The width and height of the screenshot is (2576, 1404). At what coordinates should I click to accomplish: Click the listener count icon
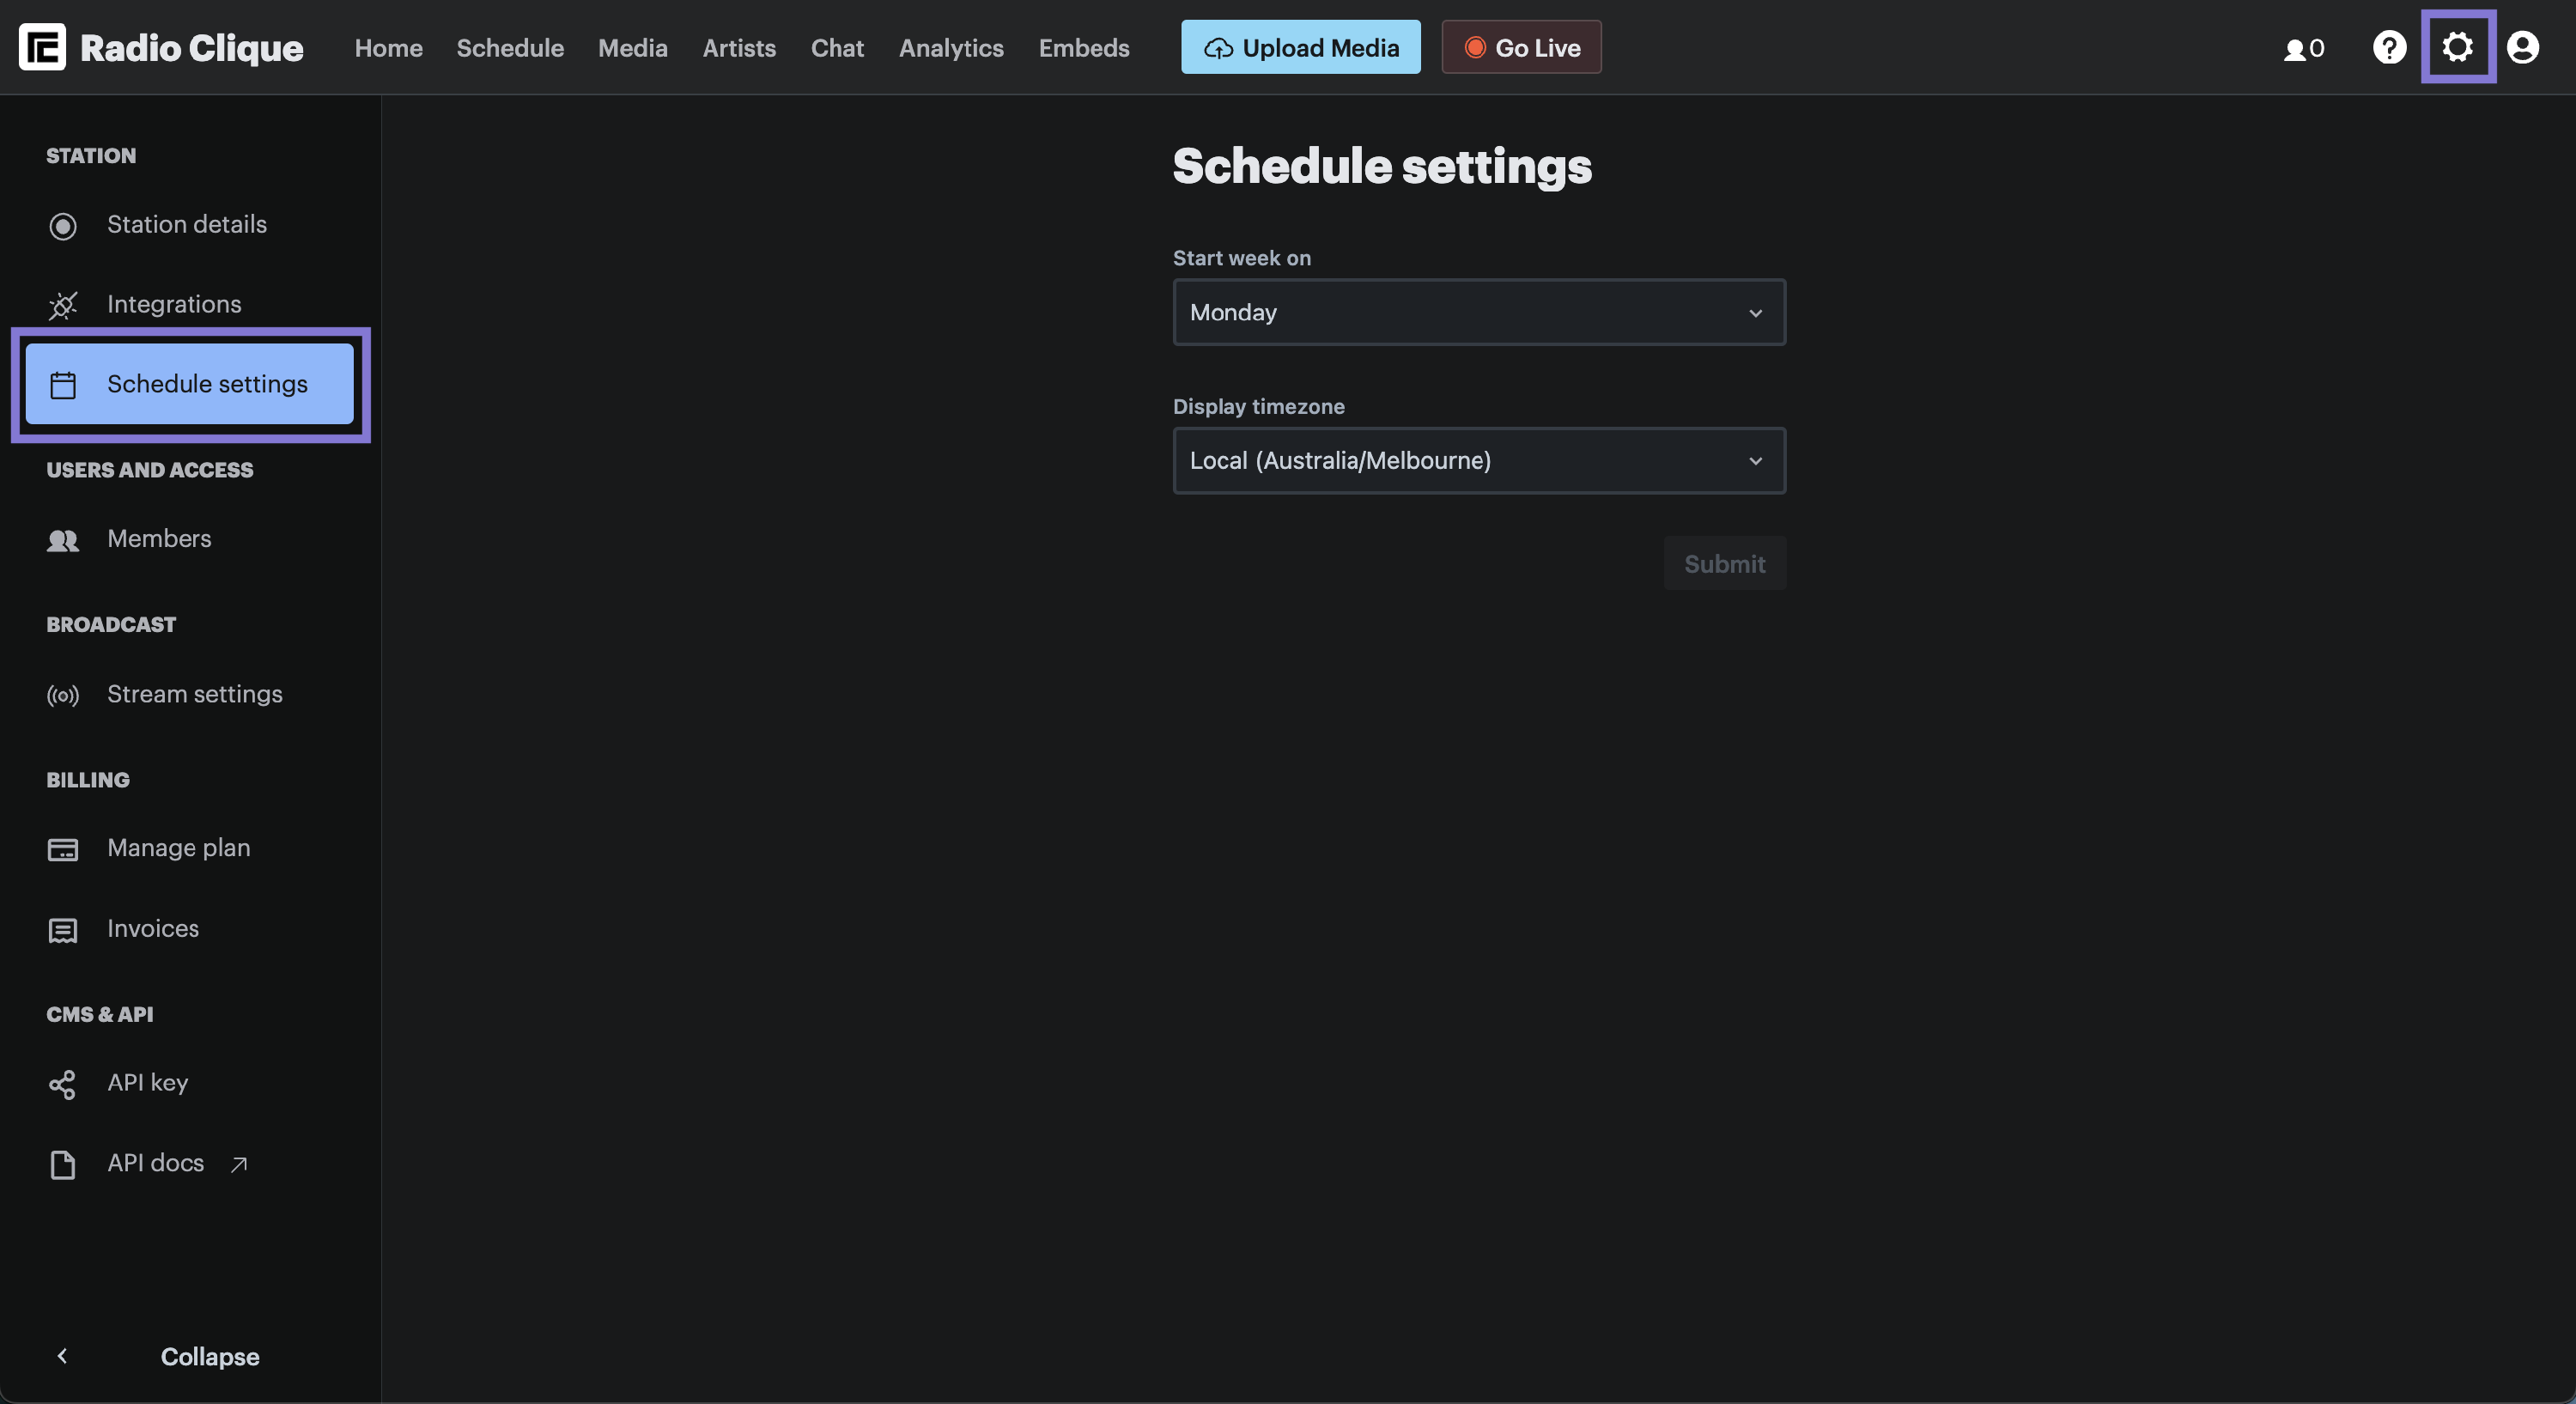(x=2294, y=49)
